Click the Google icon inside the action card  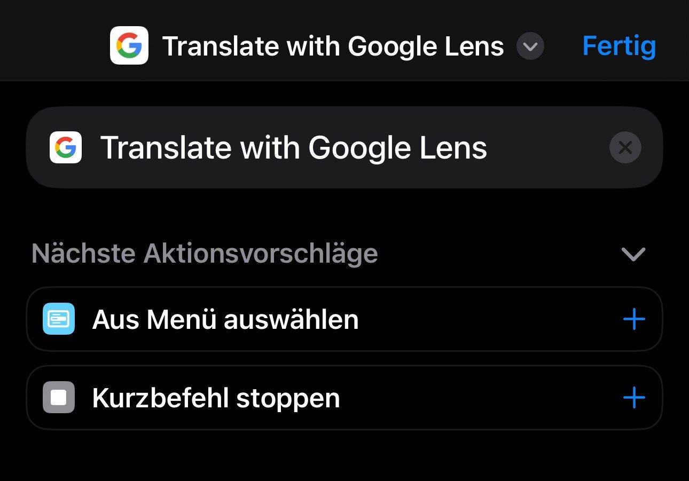pyautogui.click(x=66, y=147)
